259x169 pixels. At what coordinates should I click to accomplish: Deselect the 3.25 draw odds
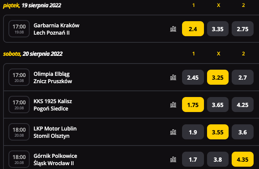pyautogui.click(x=218, y=77)
